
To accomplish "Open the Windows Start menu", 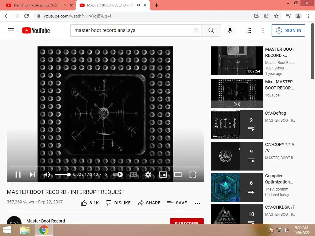I will 7,230.
